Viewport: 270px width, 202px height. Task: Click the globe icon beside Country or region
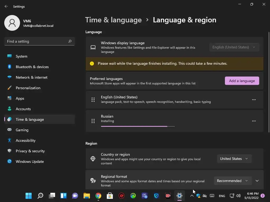pyautogui.click(x=93, y=159)
